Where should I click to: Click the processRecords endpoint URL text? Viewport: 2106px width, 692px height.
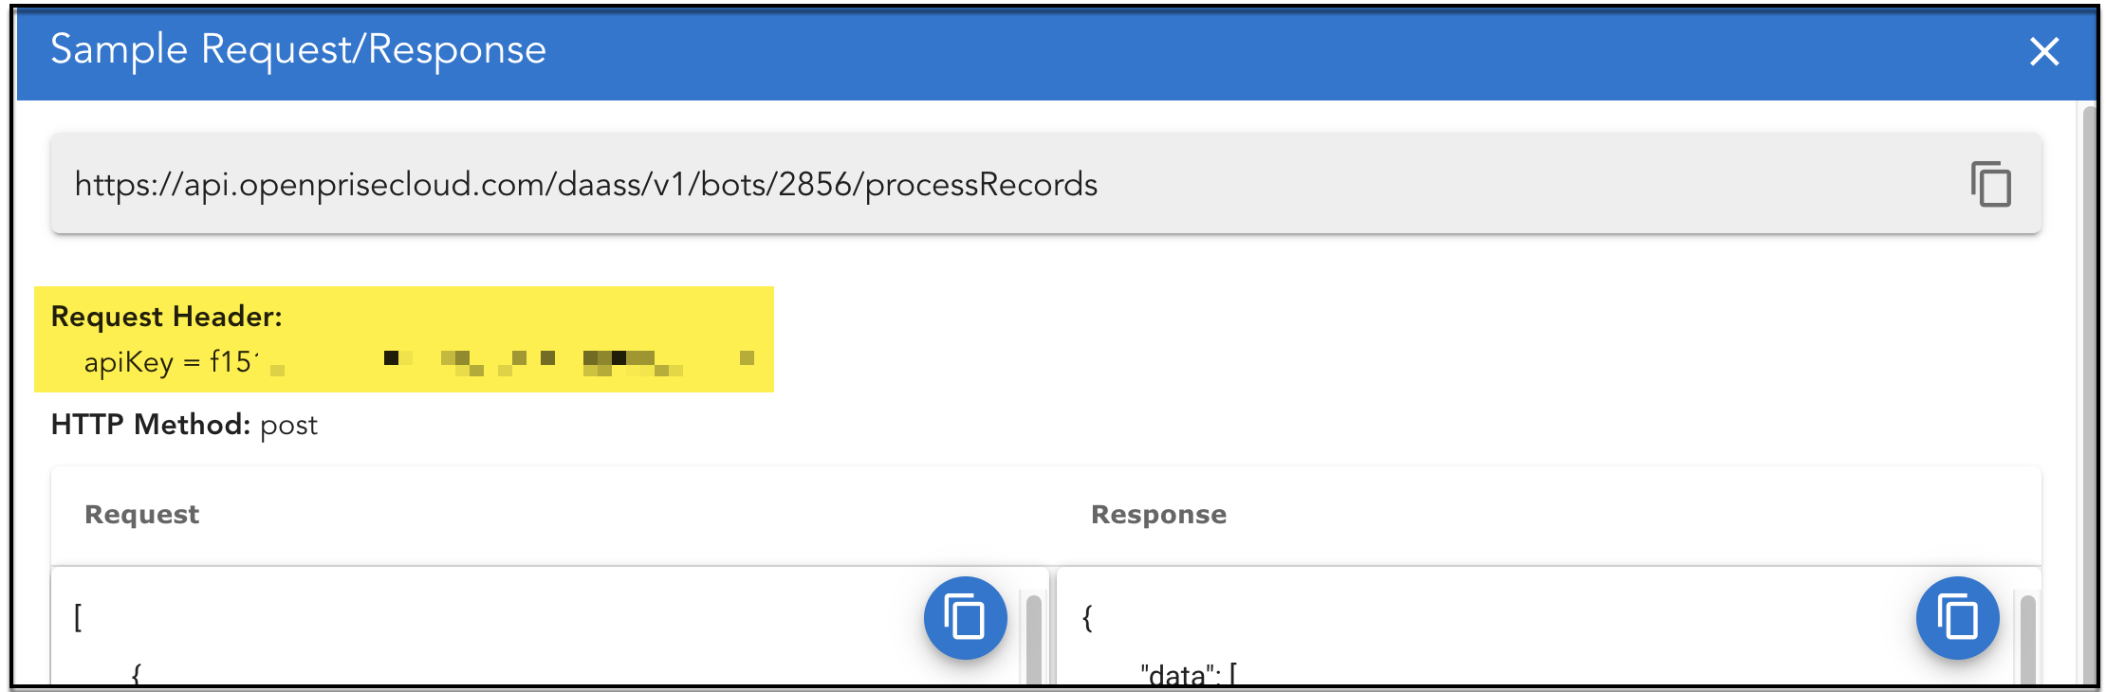(x=585, y=184)
